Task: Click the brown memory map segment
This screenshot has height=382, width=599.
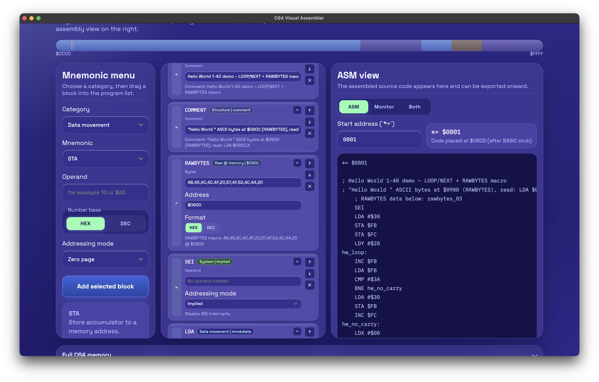Action: (467, 46)
